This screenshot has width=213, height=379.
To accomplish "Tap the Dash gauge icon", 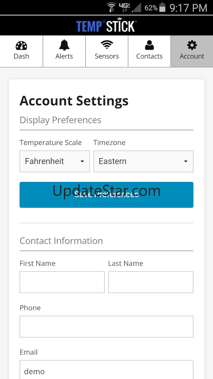I will click(21, 45).
